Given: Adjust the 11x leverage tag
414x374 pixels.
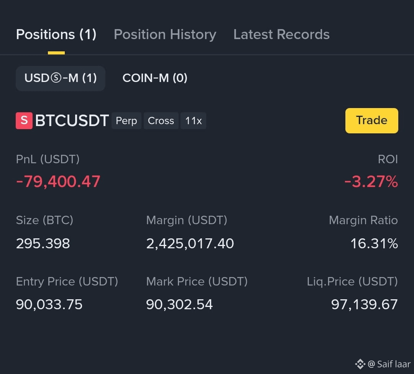Looking at the screenshot, I should tap(193, 121).
